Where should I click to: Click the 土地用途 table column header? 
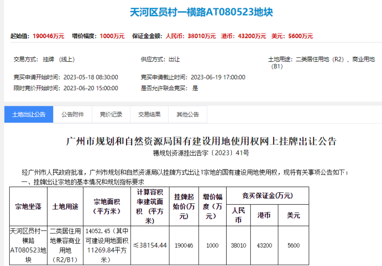click(65, 206)
